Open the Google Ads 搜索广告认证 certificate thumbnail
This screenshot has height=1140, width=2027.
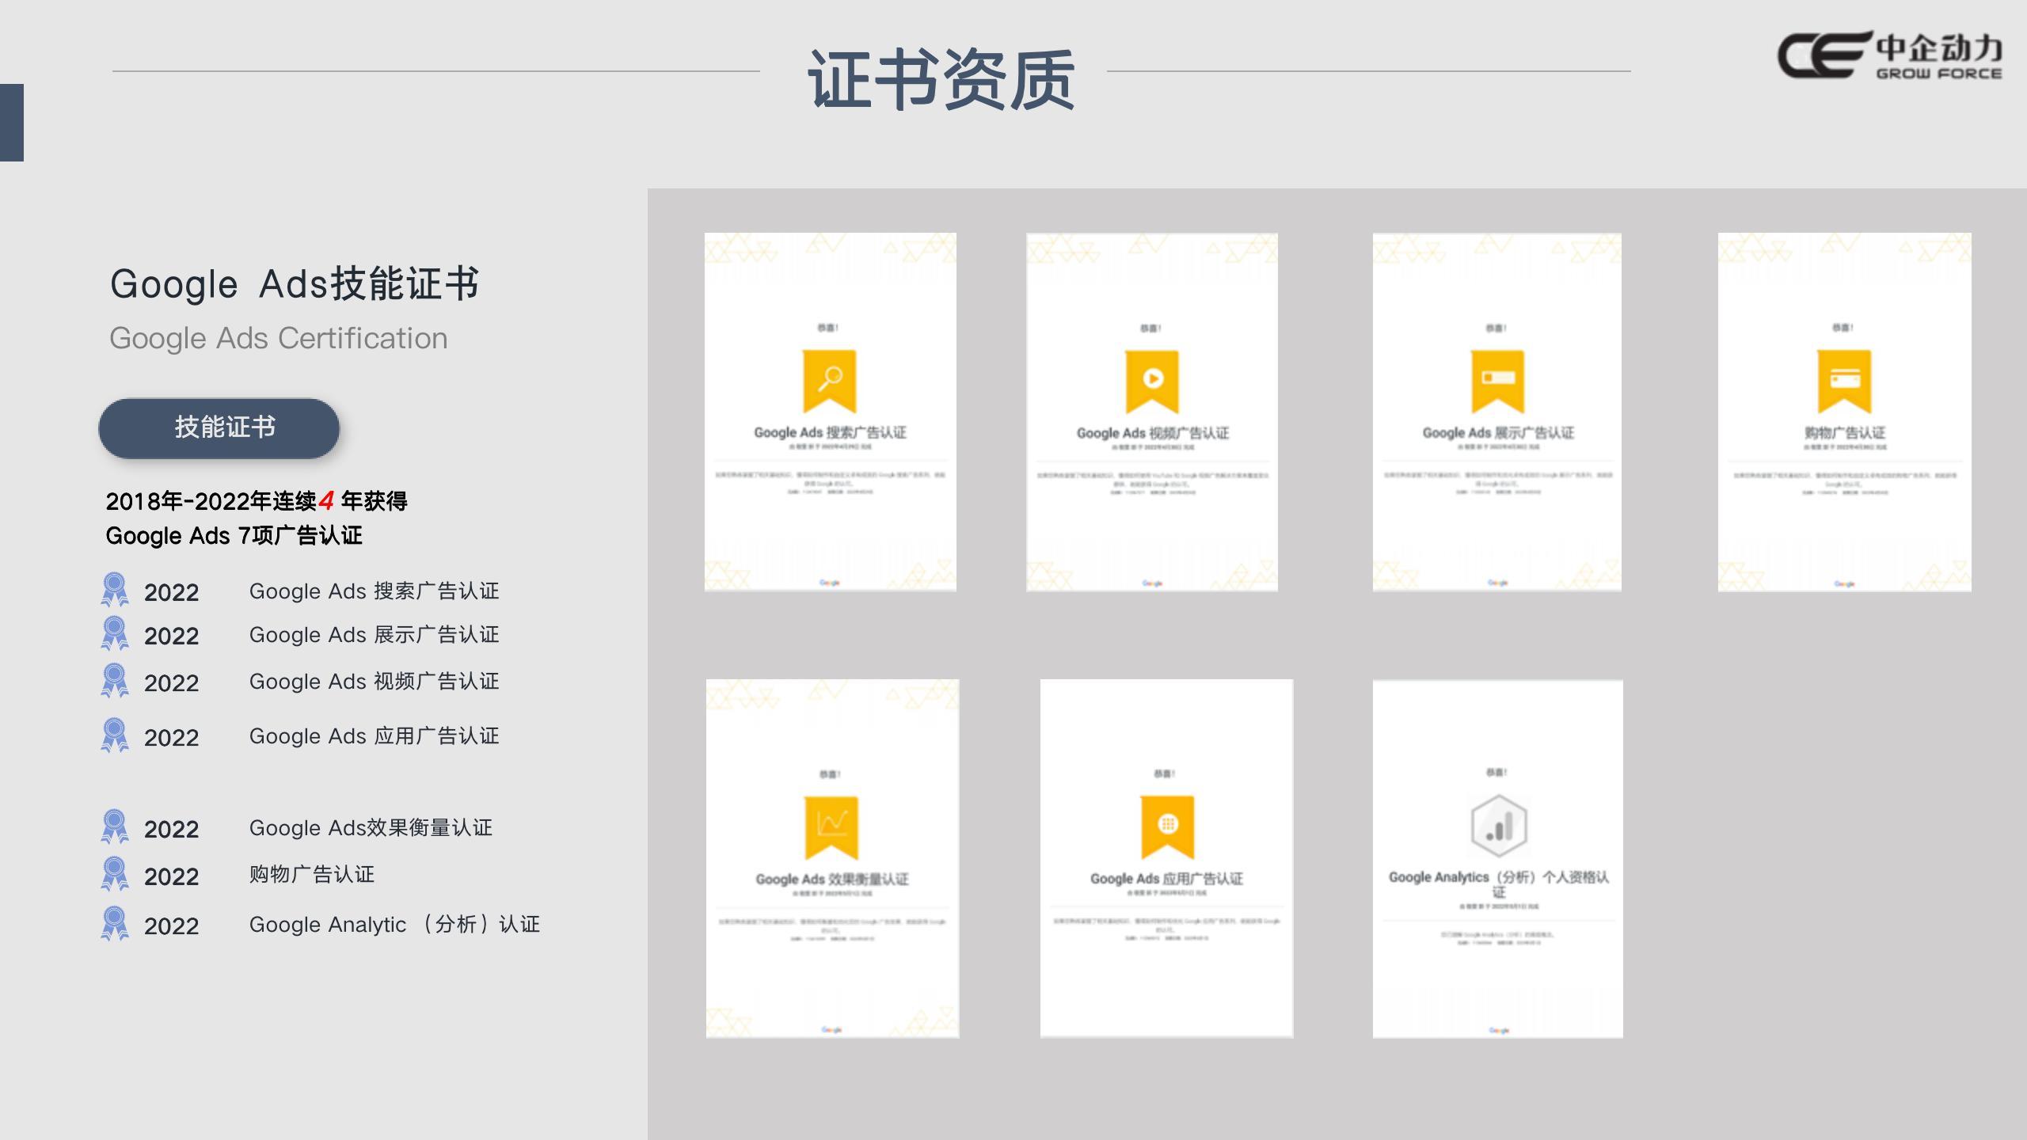(831, 412)
